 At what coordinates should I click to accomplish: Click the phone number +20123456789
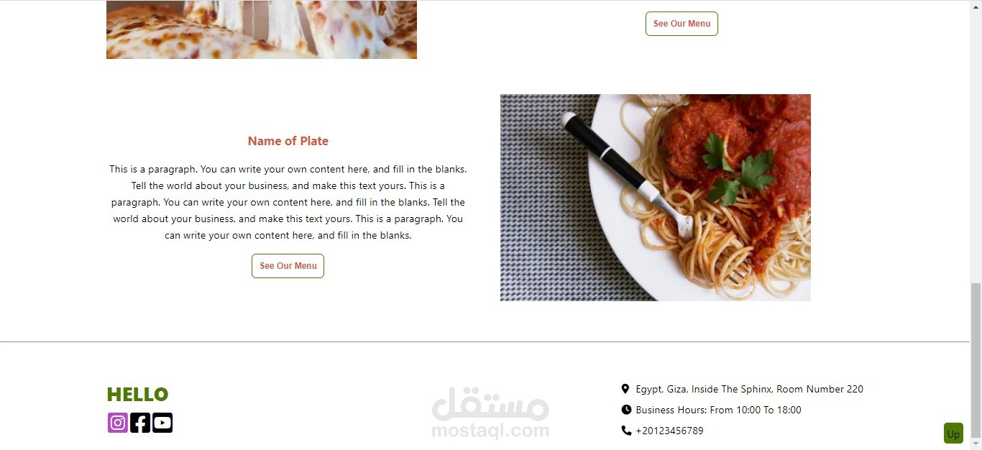point(669,431)
